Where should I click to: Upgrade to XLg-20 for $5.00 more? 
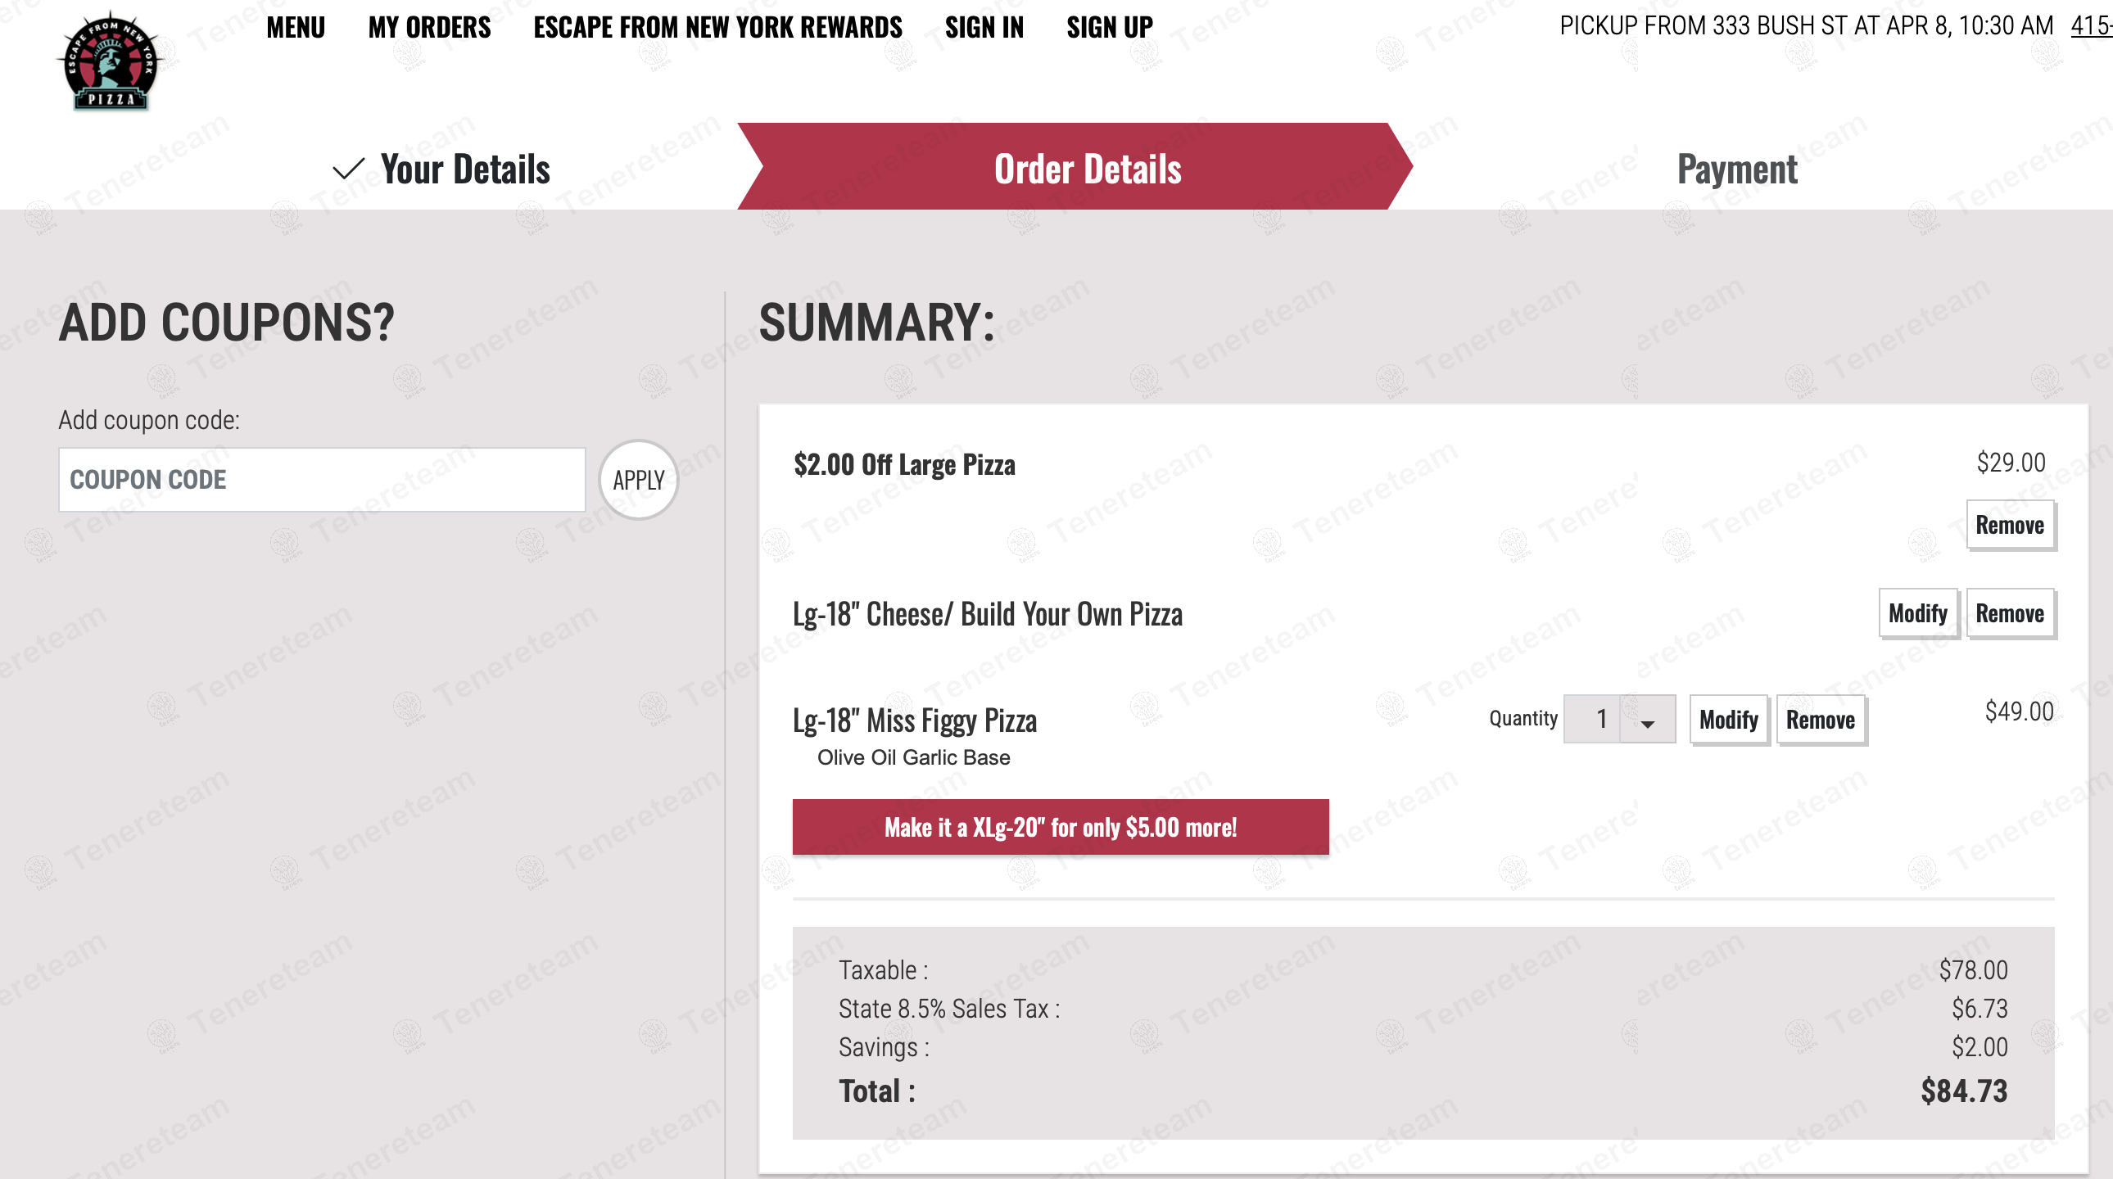1060,827
